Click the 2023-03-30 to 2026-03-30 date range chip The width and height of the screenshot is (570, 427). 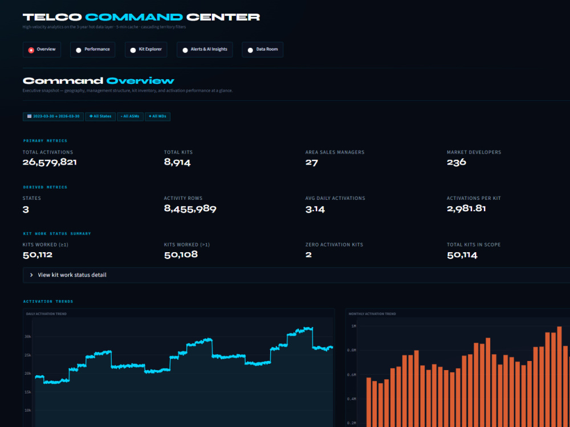(x=53, y=117)
